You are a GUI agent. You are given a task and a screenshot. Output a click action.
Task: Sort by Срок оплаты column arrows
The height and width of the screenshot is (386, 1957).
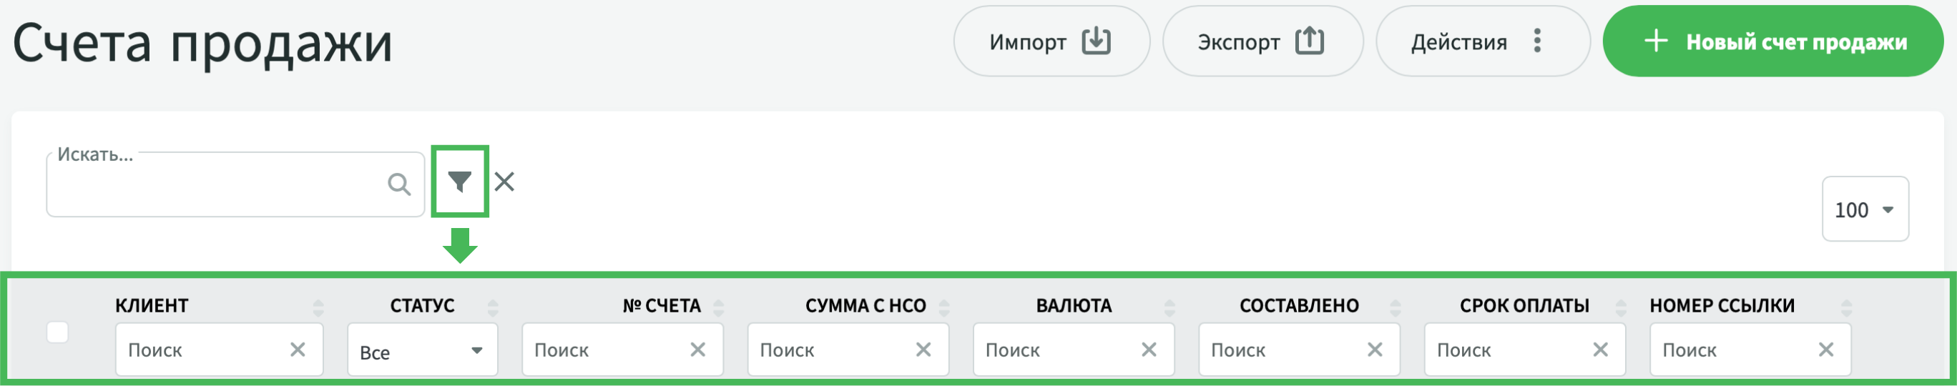point(1620,307)
